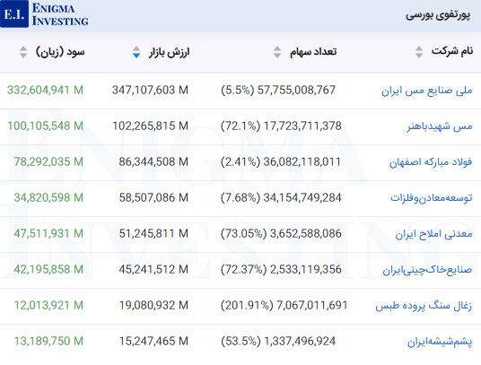Select market value 86,344,508 M
Viewport: 481px width, 365px height.
pos(153,161)
